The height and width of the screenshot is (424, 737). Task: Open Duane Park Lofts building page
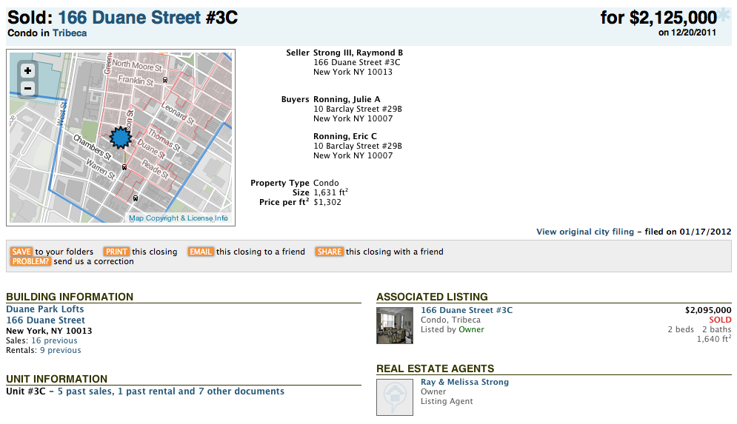[x=45, y=309]
